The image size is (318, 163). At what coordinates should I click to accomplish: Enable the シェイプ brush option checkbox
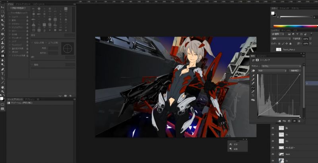(x=10, y=17)
